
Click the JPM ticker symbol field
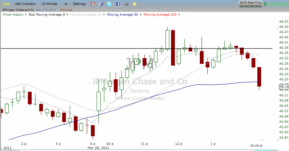pyautogui.click(x=6, y=4)
